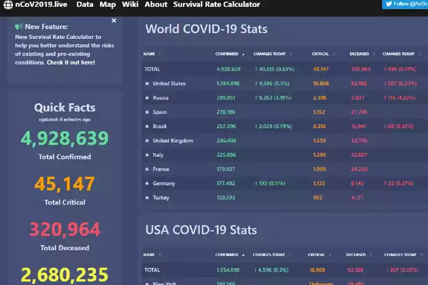Click the megaphone New Feature icon
428x285 pixels.
[x=19, y=27]
